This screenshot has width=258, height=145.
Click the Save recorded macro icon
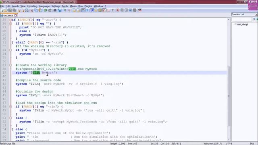135,10
